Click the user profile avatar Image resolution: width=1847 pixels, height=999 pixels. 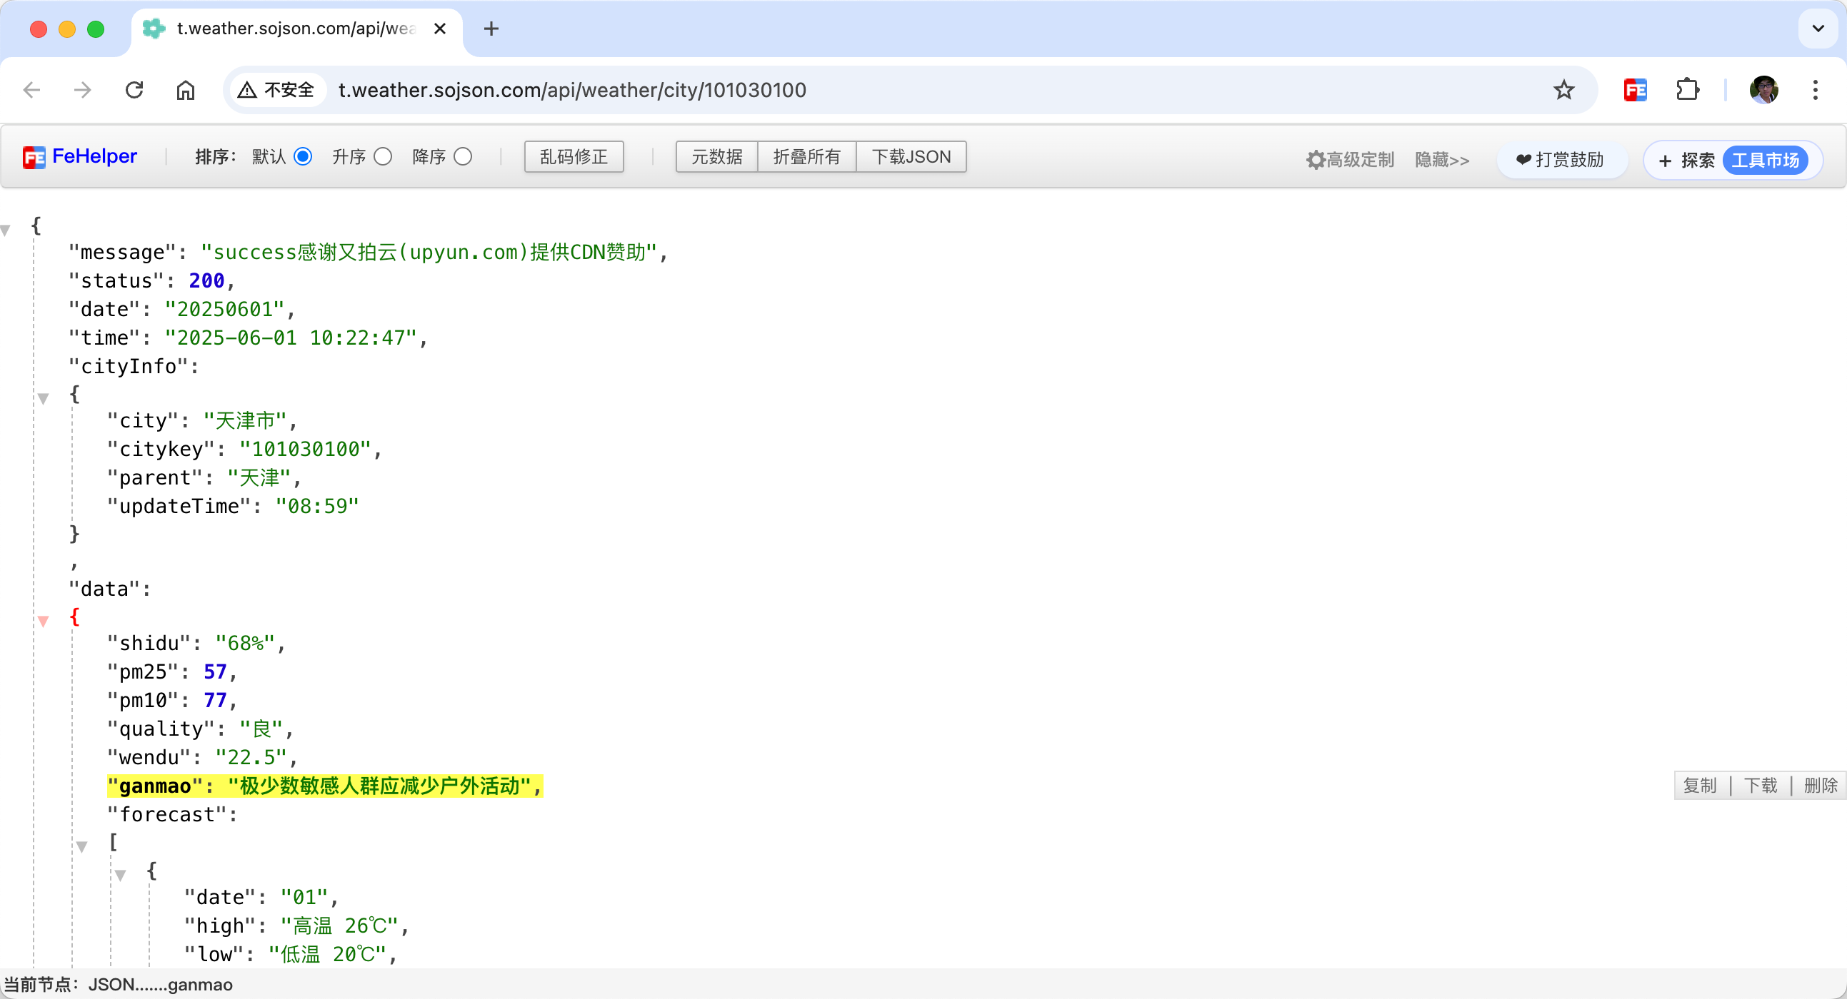[1763, 90]
